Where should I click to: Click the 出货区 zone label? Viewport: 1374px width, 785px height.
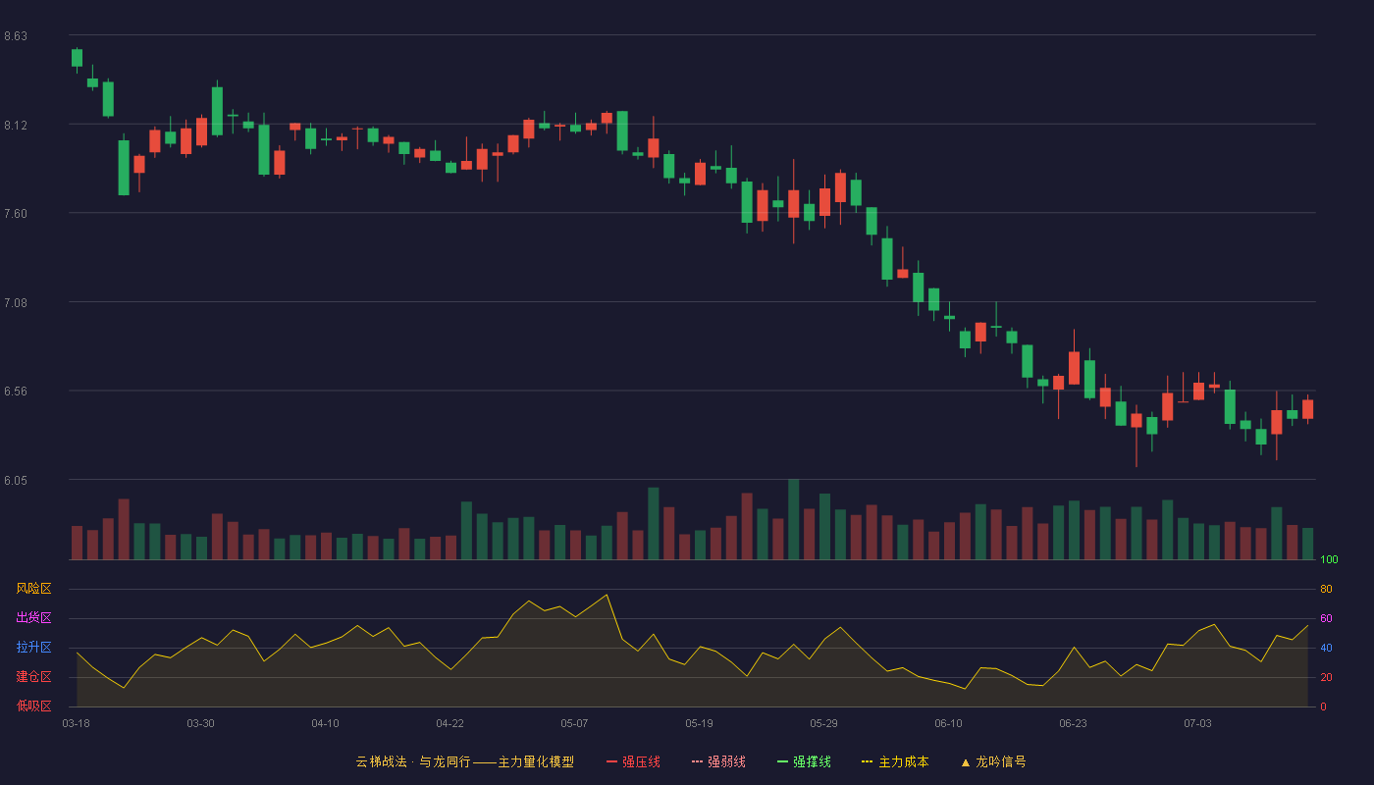click(33, 618)
